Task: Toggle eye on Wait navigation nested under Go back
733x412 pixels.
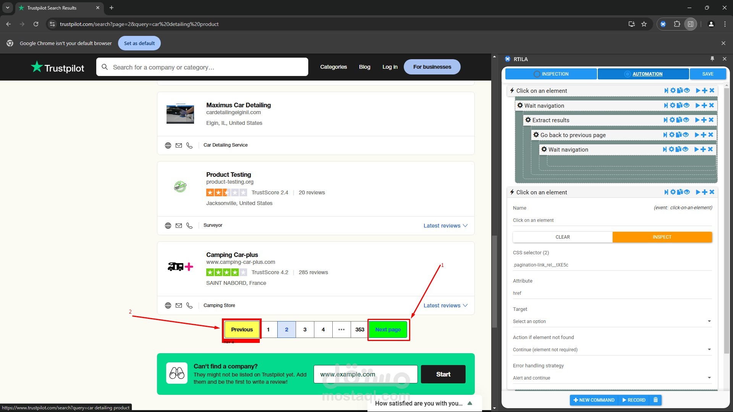Action: coord(685,149)
